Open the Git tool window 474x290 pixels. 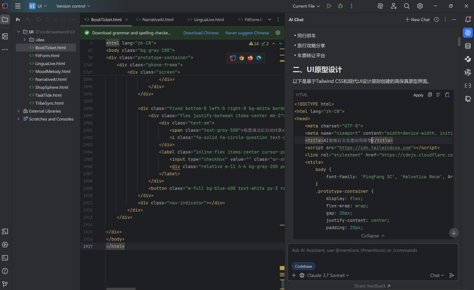5,284
